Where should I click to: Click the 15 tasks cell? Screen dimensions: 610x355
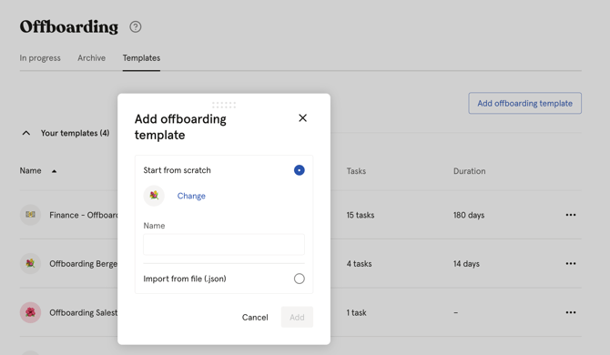(361, 215)
